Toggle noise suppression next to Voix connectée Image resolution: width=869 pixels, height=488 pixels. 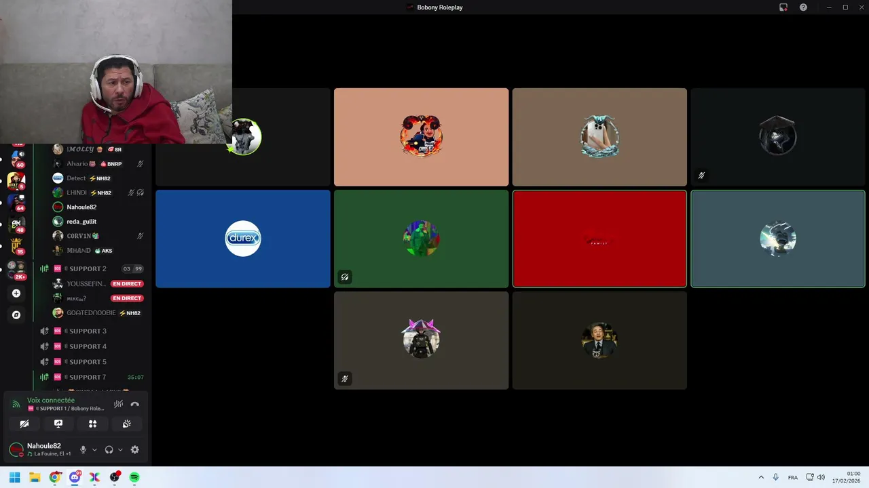[x=118, y=404]
